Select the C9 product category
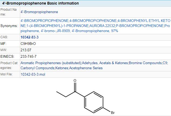The image size is (171, 116). [165, 63]
